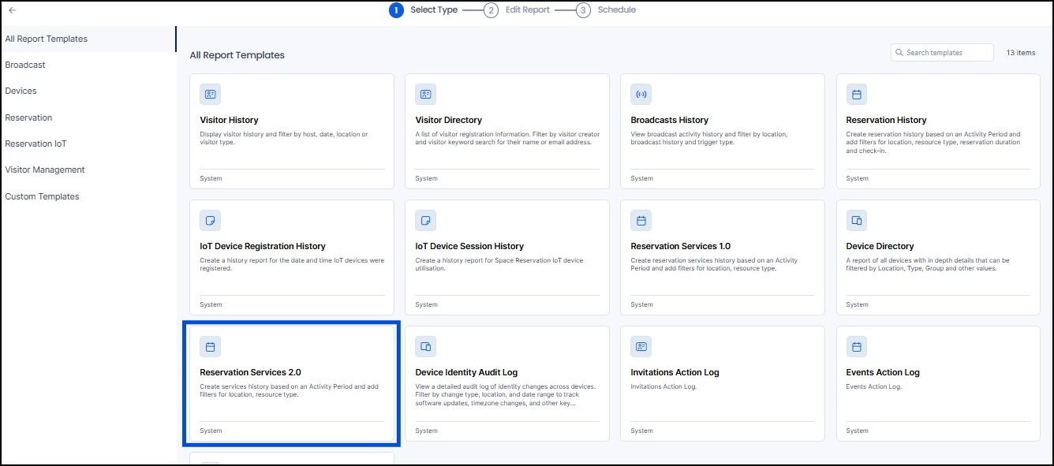Viewport: 1054px width, 466px height.
Task: Open the Custom Templates category
Action: tap(43, 196)
